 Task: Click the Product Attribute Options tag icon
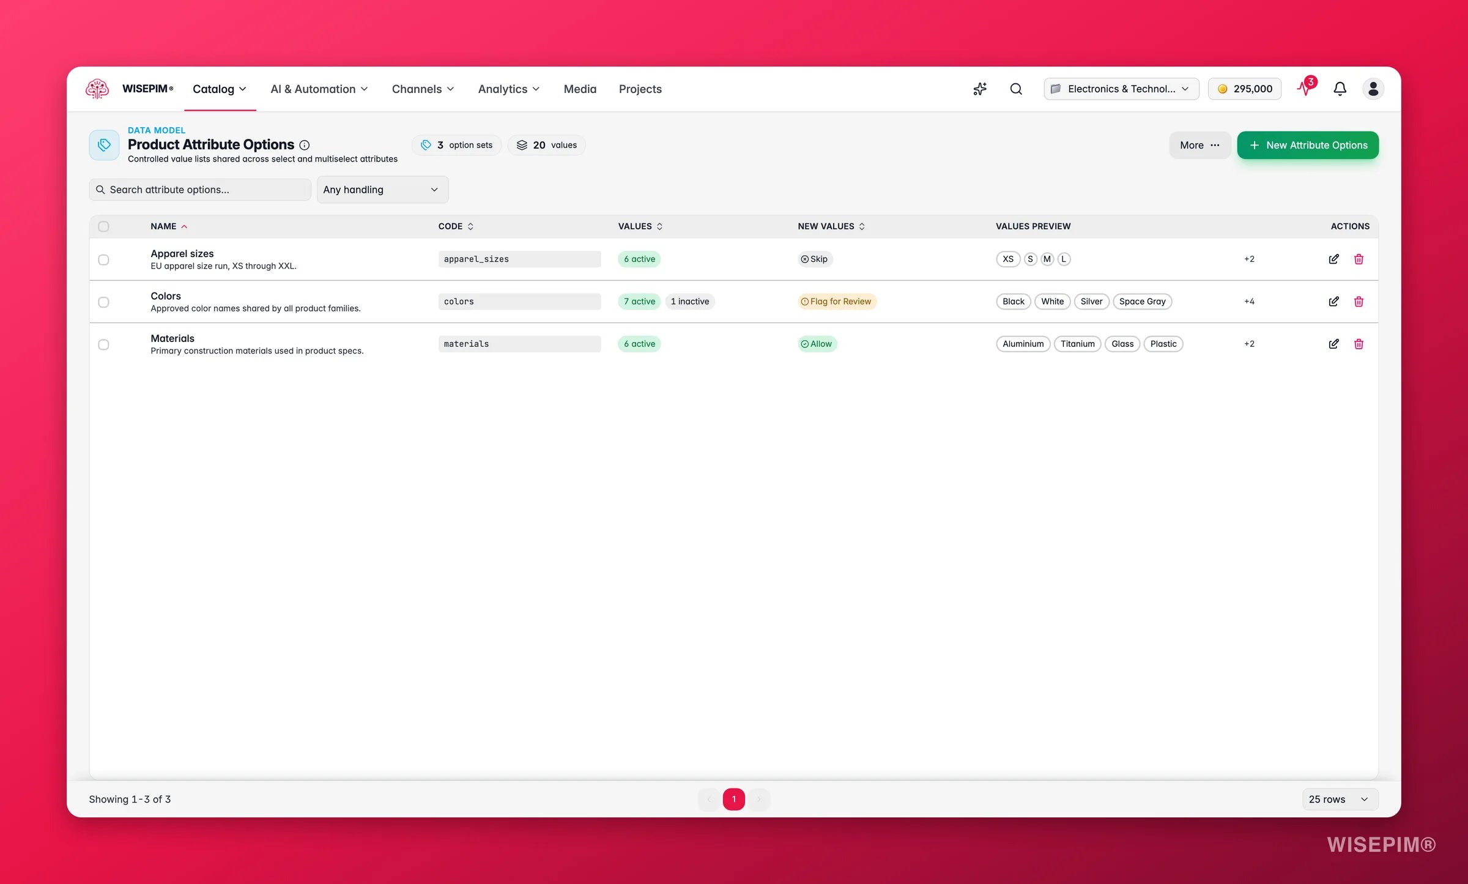coord(104,145)
